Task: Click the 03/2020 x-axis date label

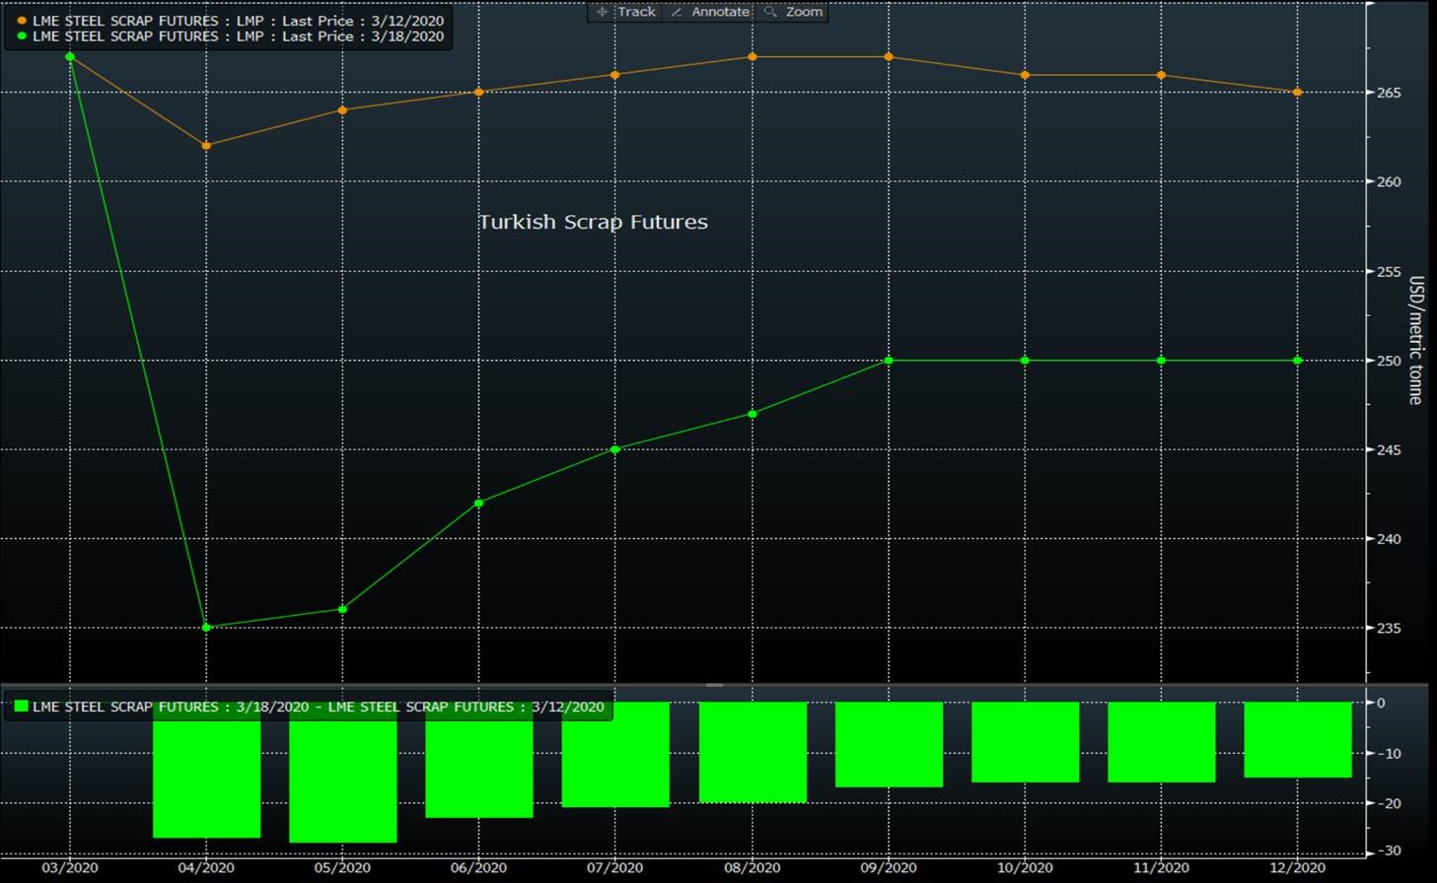Action: 70,867
